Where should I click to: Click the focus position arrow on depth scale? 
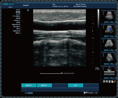click(92, 31)
